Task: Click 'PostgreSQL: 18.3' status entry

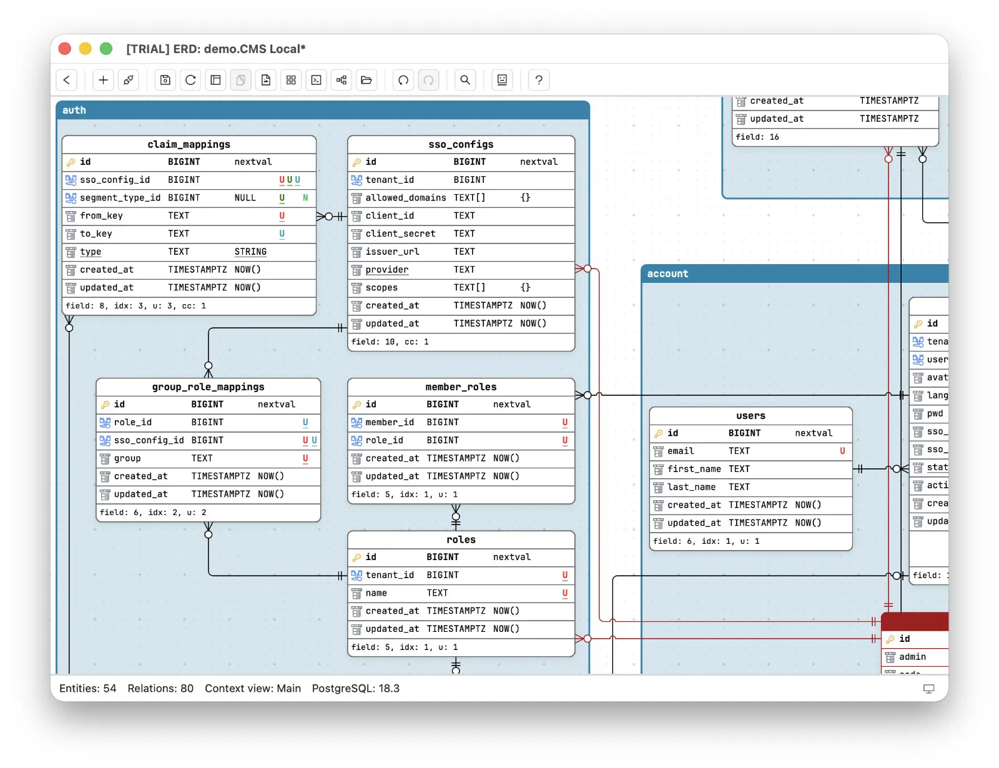Action: tap(356, 689)
